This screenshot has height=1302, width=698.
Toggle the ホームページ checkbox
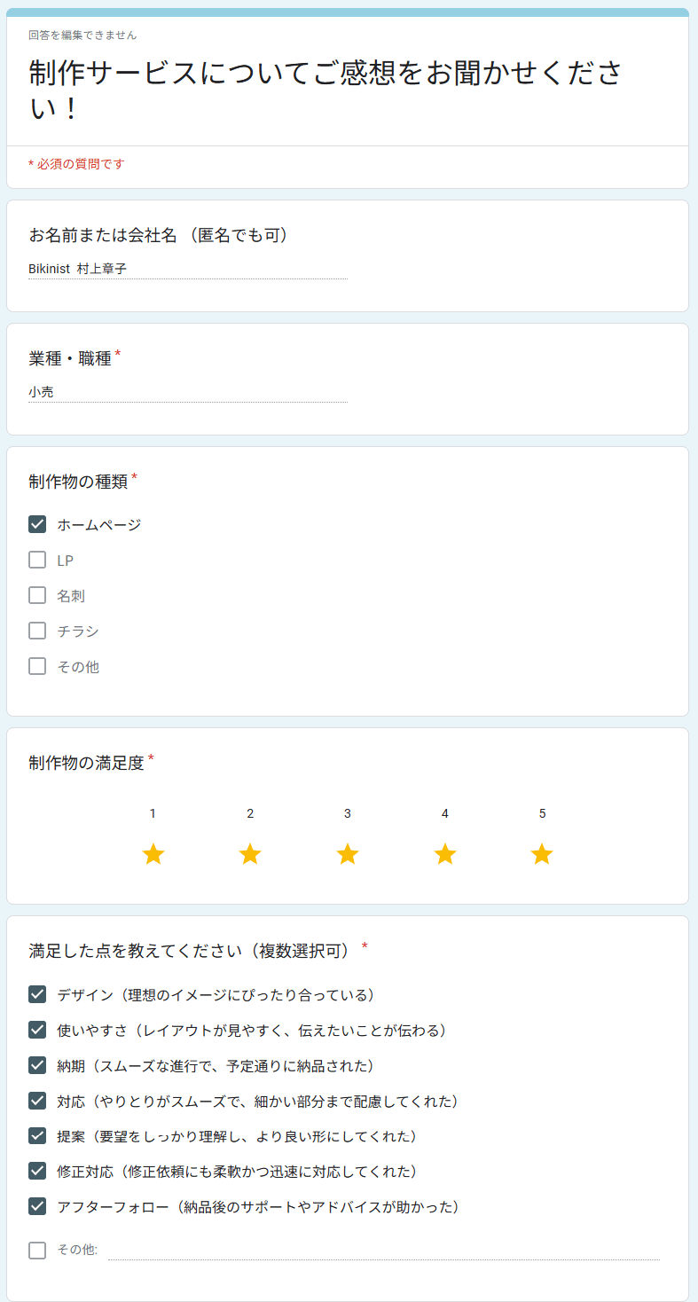pos(37,524)
